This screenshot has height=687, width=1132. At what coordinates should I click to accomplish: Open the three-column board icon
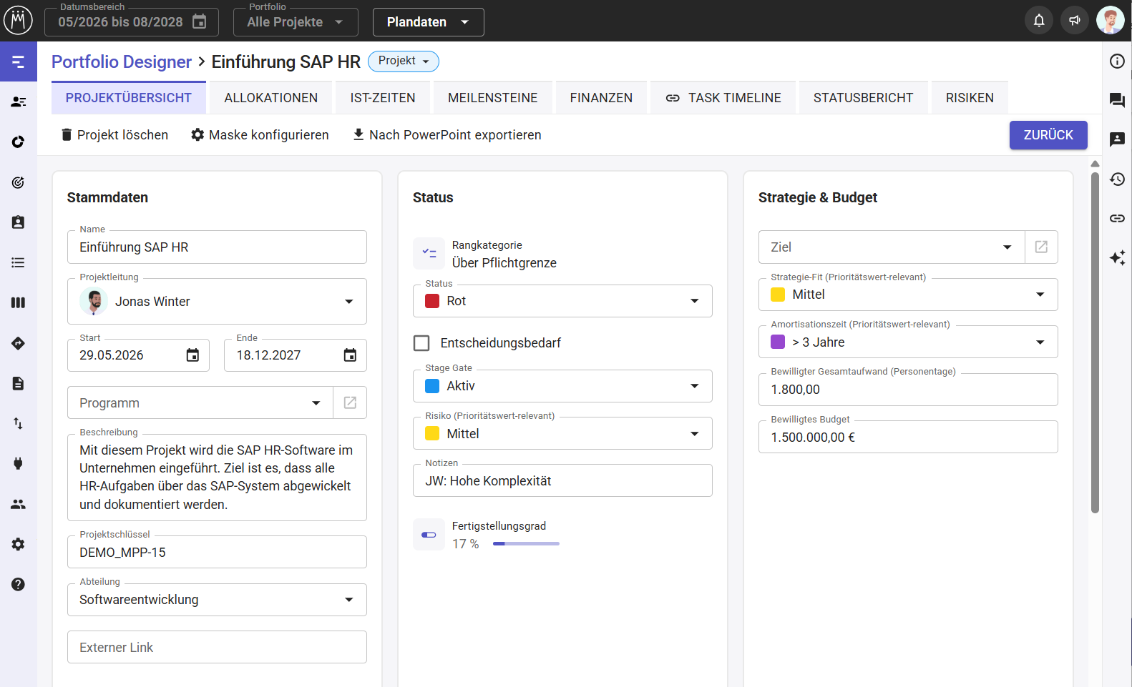(x=19, y=302)
